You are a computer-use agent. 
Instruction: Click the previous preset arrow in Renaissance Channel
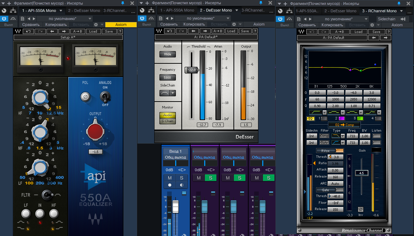coord(373,37)
